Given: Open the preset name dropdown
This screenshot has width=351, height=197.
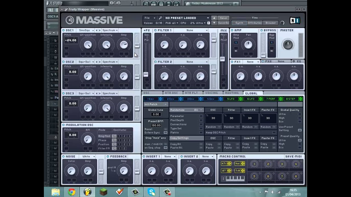Looking at the screenshot, I should (187, 18).
